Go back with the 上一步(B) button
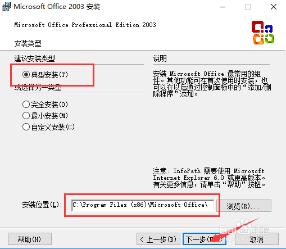 158,239
